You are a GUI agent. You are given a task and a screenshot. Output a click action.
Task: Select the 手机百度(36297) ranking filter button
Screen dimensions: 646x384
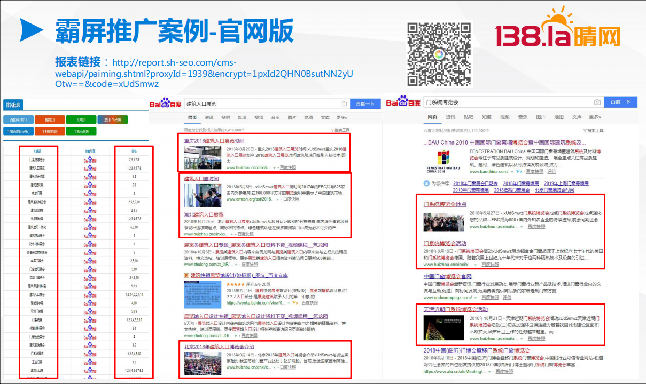19,131
